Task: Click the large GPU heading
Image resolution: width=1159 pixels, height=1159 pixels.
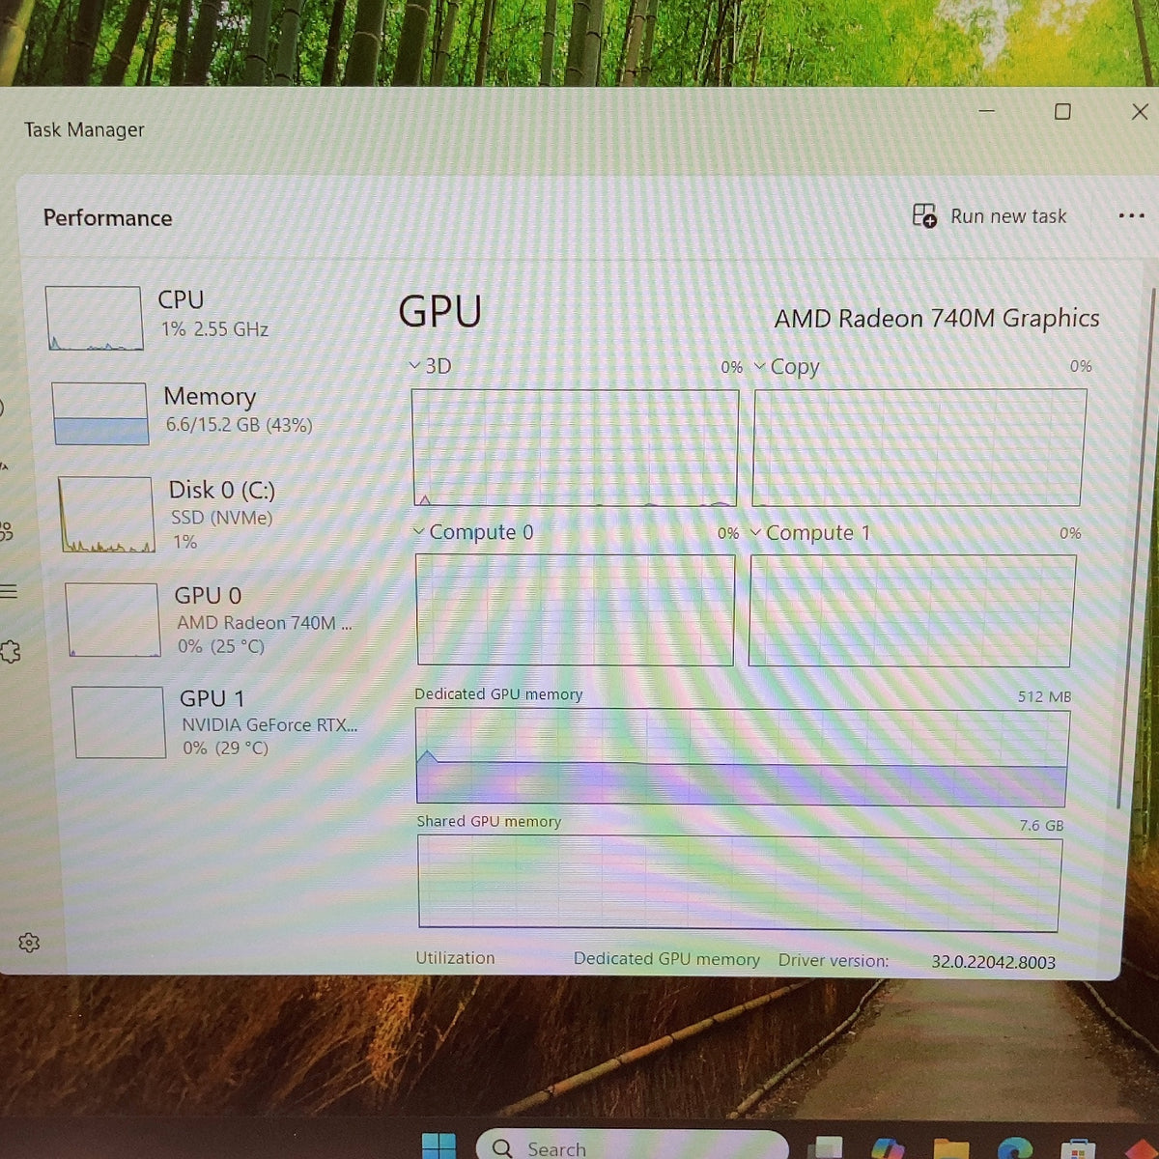Action: [x=440, y=312]
